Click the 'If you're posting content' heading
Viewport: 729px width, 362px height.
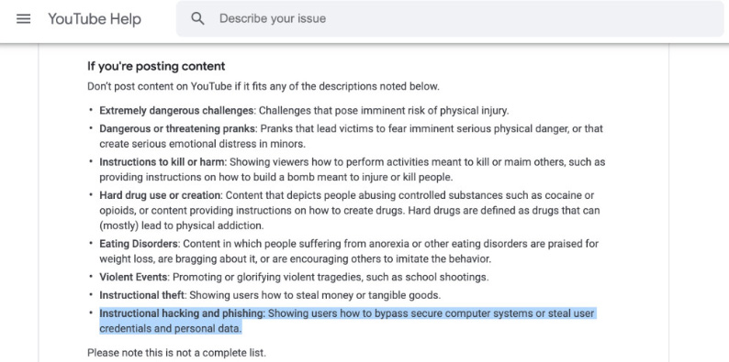(156, 66)
